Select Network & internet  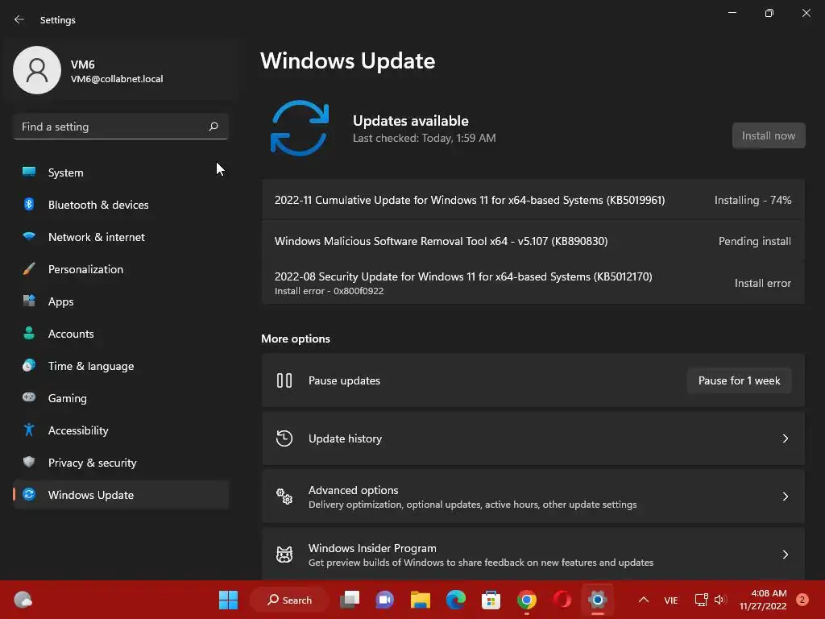point(121,237)
